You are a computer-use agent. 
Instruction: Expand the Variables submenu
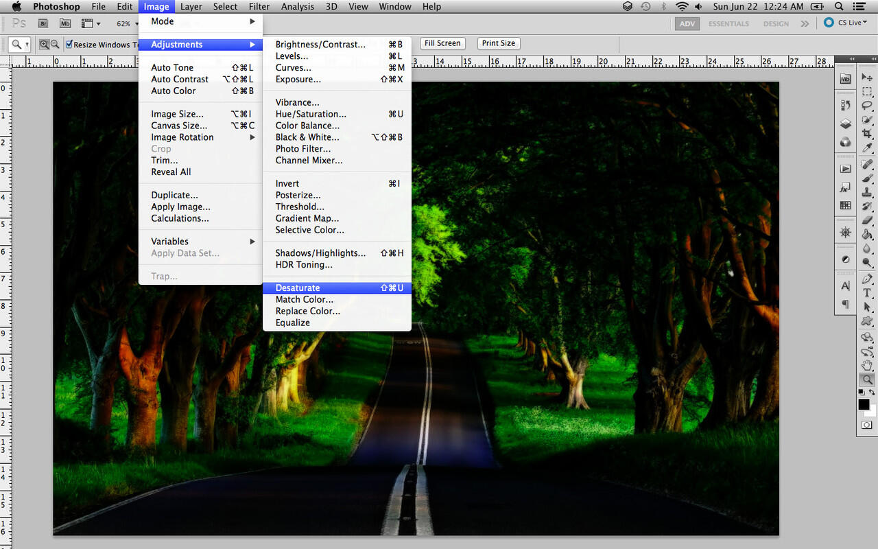click(200, 242)
